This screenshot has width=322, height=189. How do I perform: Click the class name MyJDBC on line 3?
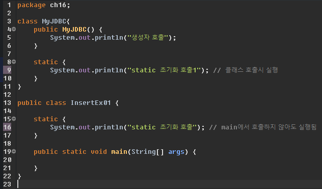54,21
